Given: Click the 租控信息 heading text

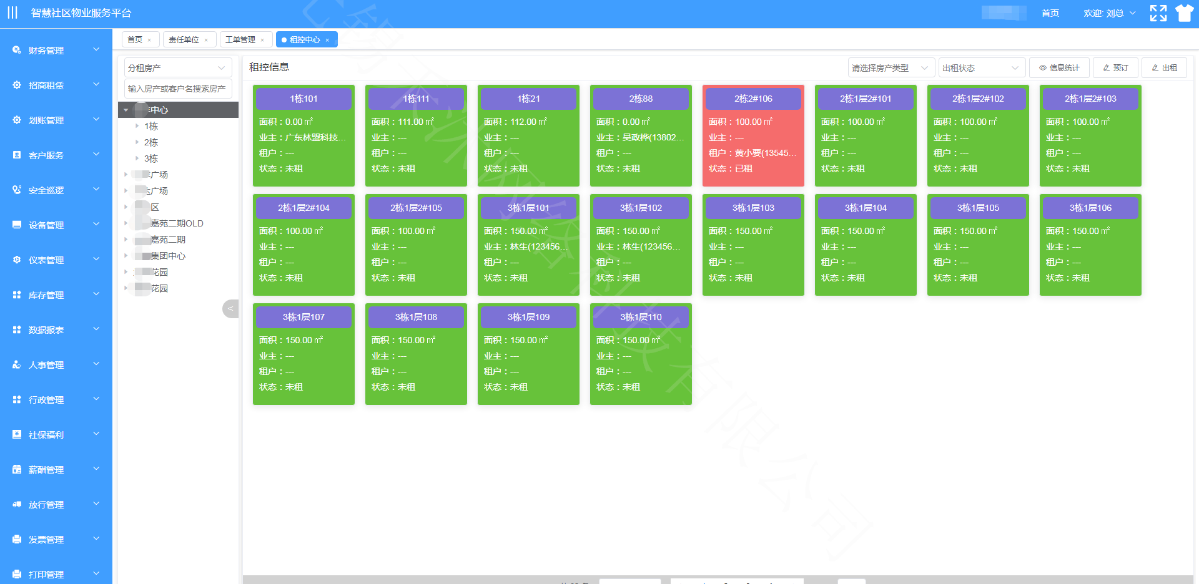Looking at the screenshot, I should click(269, 67).
